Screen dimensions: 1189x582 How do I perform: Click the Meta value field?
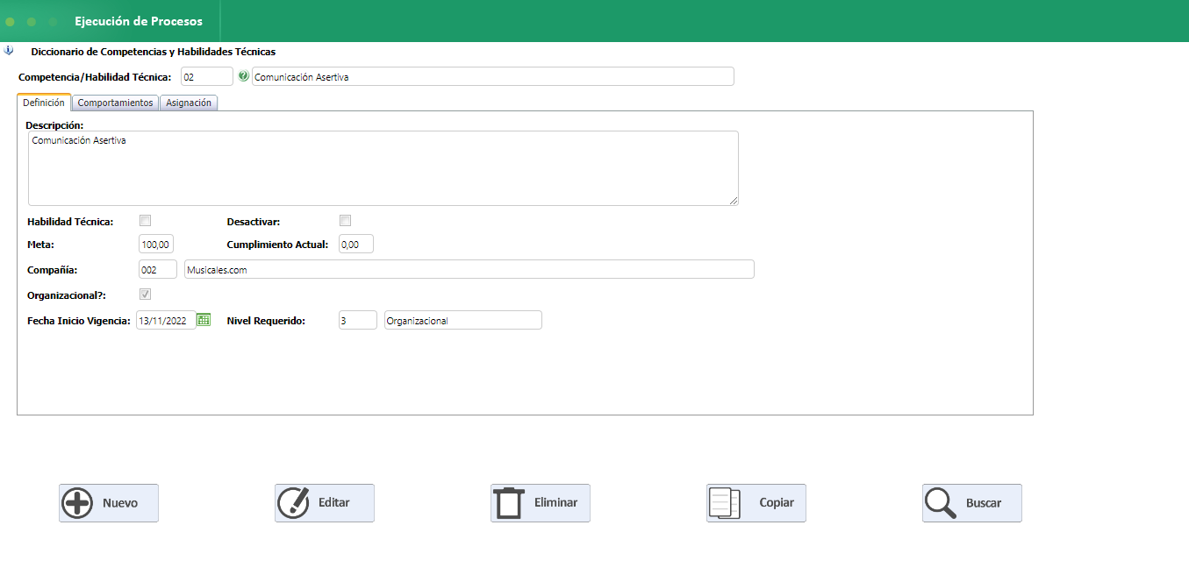156,245
